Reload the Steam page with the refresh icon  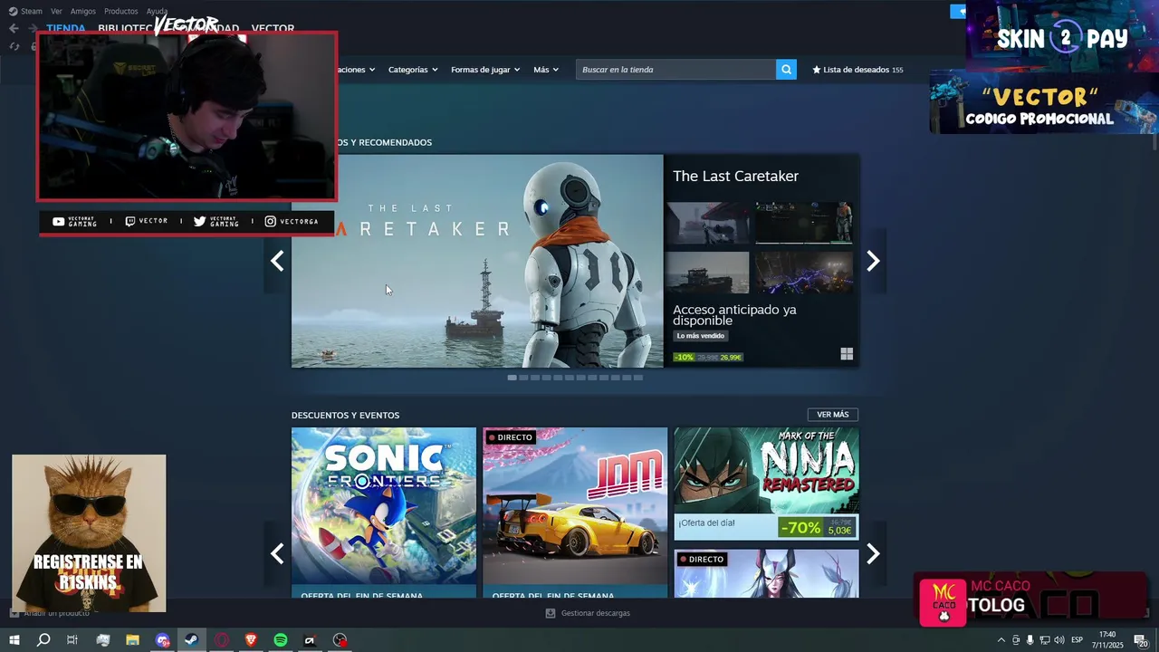pos(14,46)
